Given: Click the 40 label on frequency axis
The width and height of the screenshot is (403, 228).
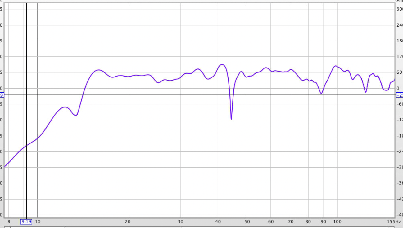Looking at the screenshot, I should [218, 221].
